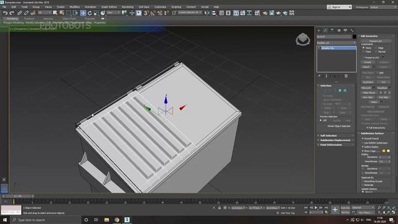Toggle the Percent Snap icon

[160, 13]
